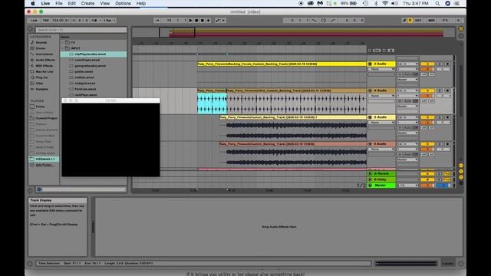Arm the 6 Audio track for recording
Image resolution: width=491 pixels, height=276 pixels.
(447, 144)
